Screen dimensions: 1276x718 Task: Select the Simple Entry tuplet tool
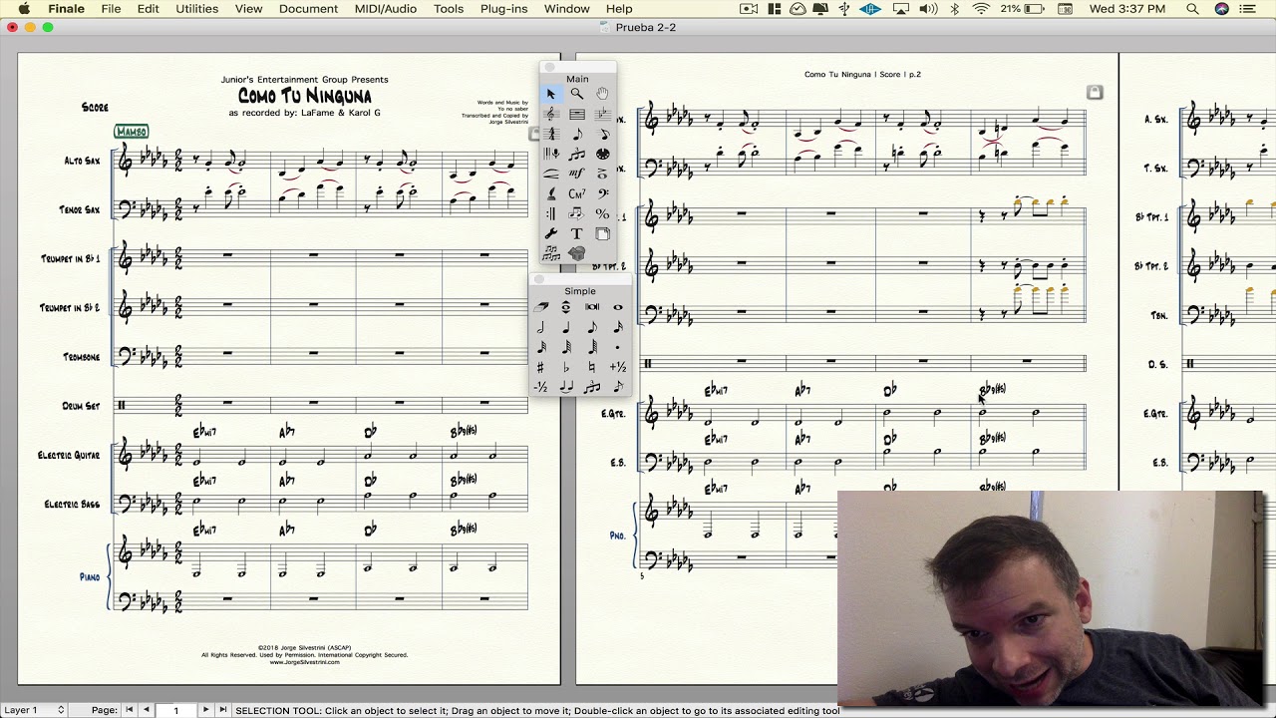click(592, 387)
